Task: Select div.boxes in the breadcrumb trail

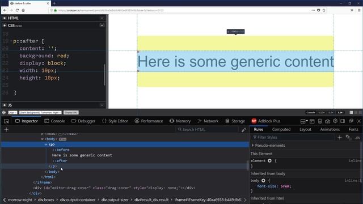Action: (46, 200)
